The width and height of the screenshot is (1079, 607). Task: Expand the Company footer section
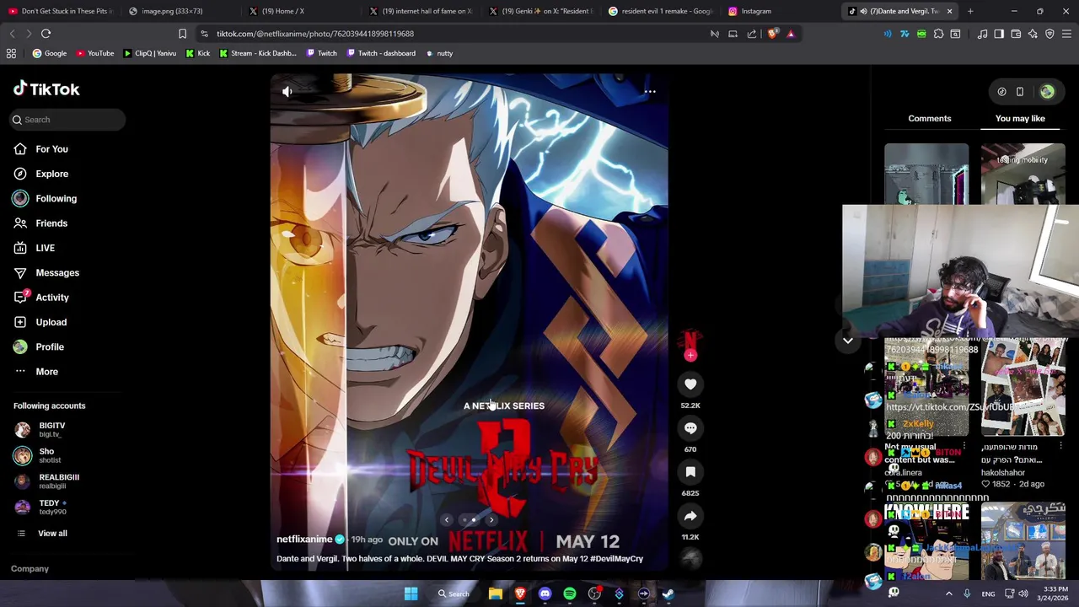pyautogui.click(x=30, y=569)
